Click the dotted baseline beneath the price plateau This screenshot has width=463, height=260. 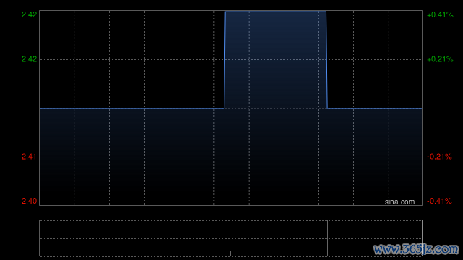[x=276, y=108]
